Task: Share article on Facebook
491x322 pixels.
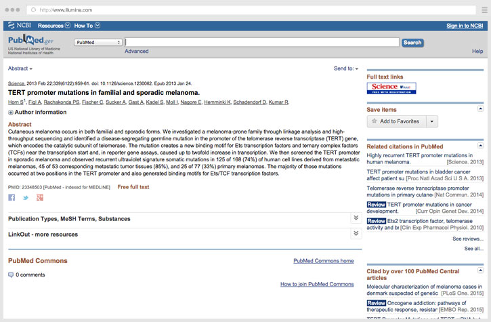Action: (12, 197)
